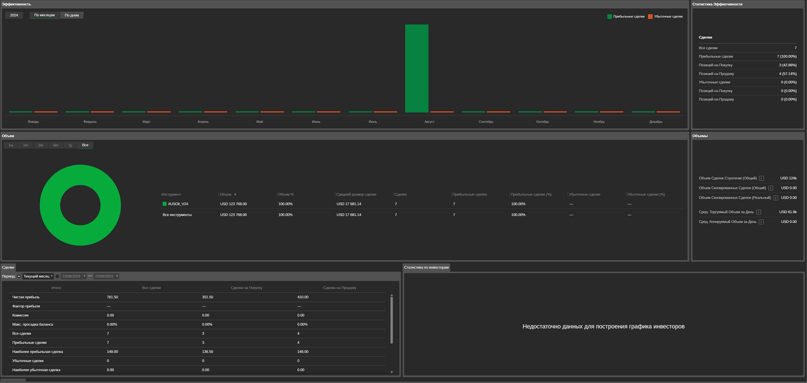The width and height of the screenshot is (807, 383).
Task: Click Комиссия row label
Action: tap(21, 315)
